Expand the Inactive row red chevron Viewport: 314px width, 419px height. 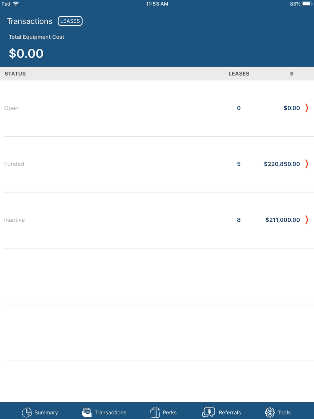coord(307,220)
